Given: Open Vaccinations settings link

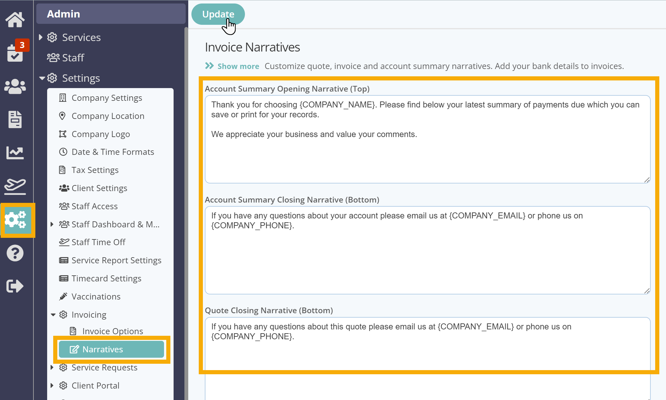Looking at the screenshot, I should tap(96, 296).
